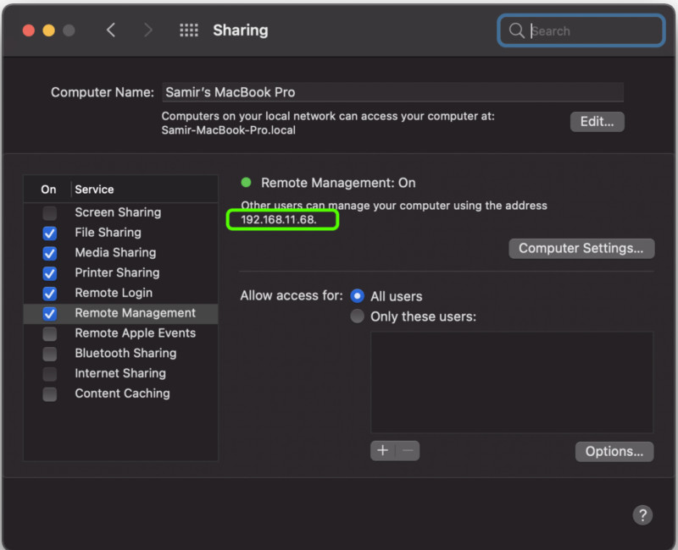This screenshot has width=678, height=550.
Task: Click the magnifying glass search icon
Action: 516,30
